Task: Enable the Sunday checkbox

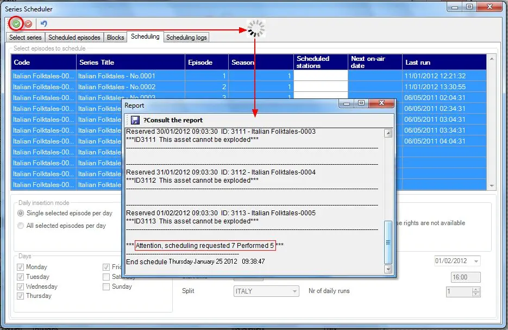Action: [106, 287]
